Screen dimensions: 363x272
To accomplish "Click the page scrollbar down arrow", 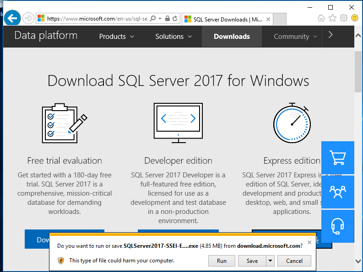I will point(358,261).
